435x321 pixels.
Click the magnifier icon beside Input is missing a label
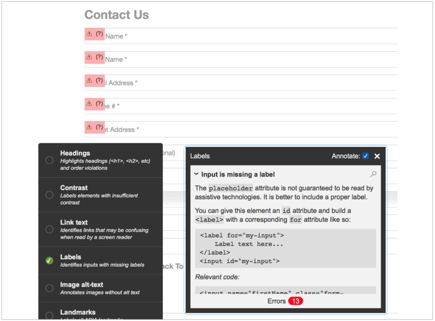373,174
